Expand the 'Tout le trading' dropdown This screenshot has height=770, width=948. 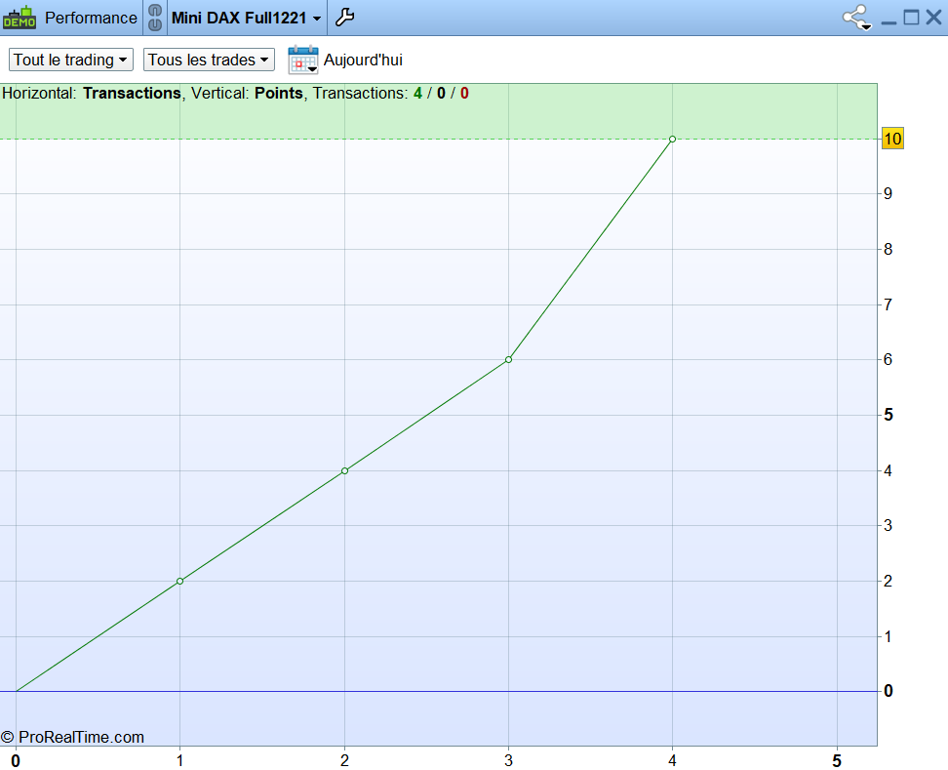[x=71, y=60]
